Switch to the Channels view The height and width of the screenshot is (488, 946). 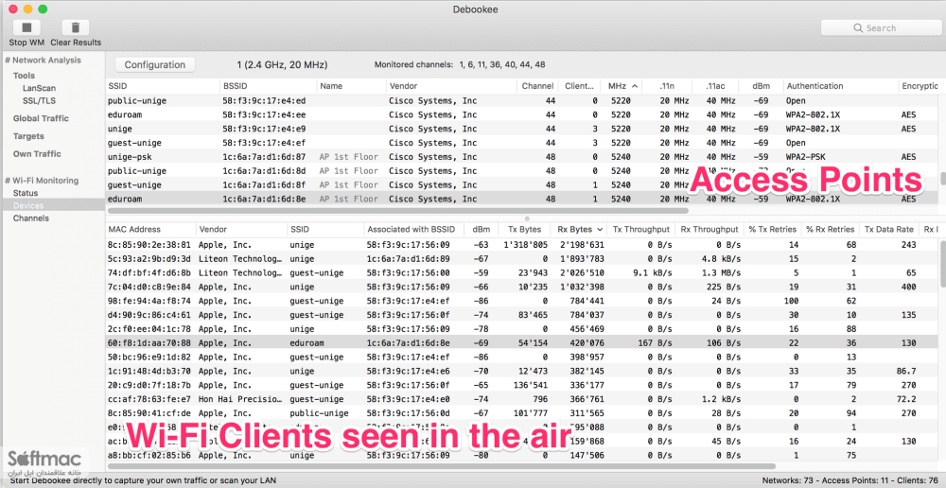[x=31, y=218]
